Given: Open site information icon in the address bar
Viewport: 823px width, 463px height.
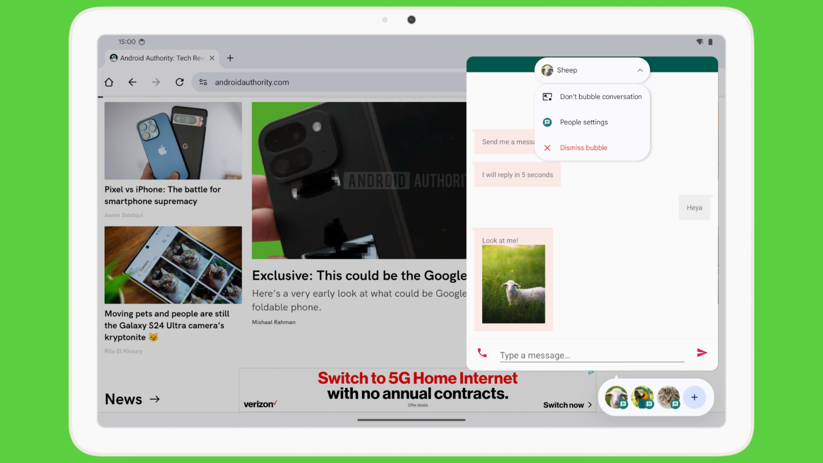Looking at the screenshot, I should (203, 82).
